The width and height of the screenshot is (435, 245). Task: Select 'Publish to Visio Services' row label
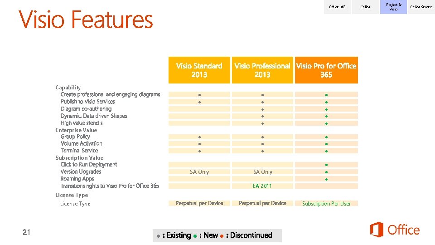[x=87, y=102]
